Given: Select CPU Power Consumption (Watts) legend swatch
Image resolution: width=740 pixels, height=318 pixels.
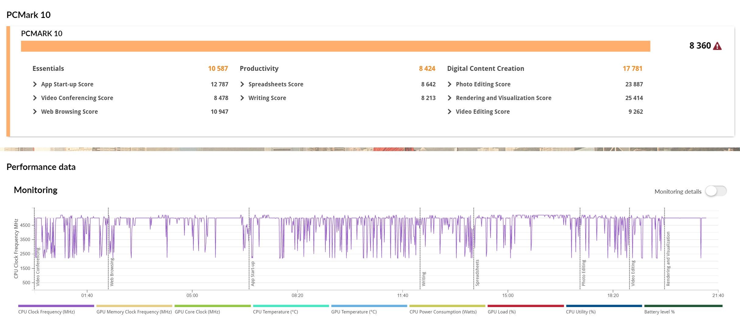Looking at the screenshot, I should [448, 306].
